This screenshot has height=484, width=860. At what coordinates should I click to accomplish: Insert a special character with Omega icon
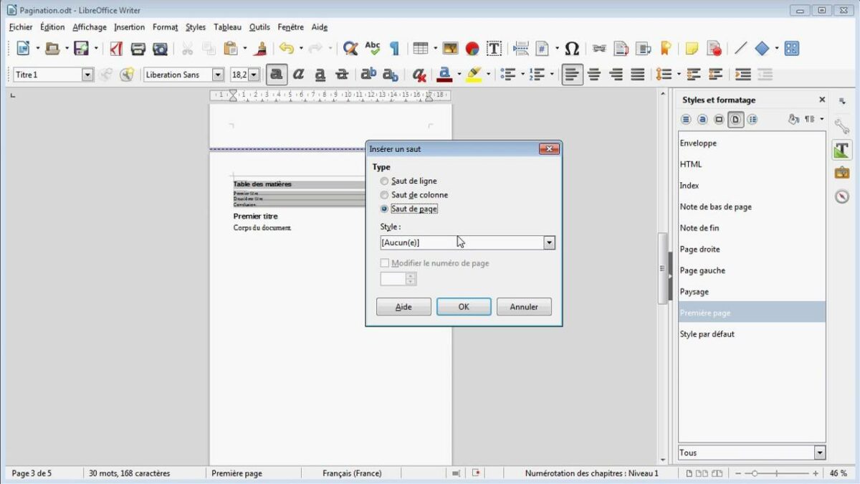point(571,49)
